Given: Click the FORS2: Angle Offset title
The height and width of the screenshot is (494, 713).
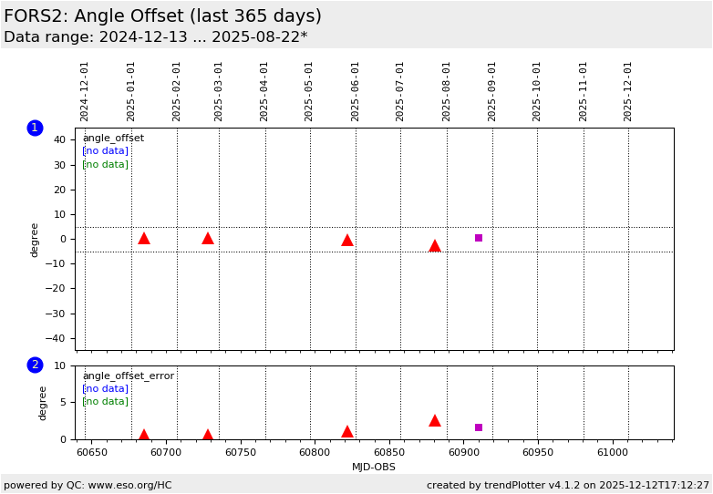Looking at the screenshot, I should click(x=162, y=16).
